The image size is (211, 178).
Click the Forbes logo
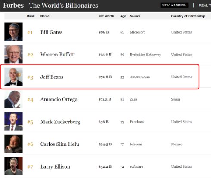click(x=13, y=6)
